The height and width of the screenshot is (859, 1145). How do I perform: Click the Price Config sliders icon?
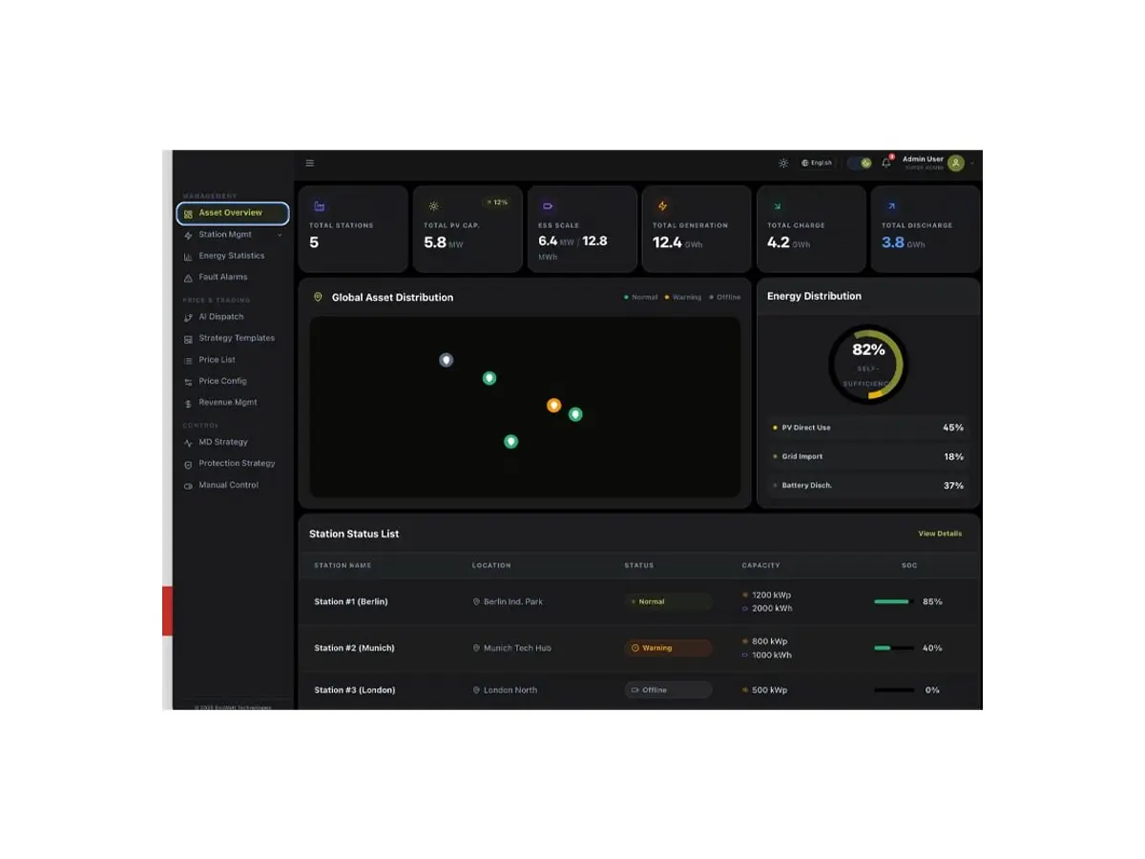188,382
